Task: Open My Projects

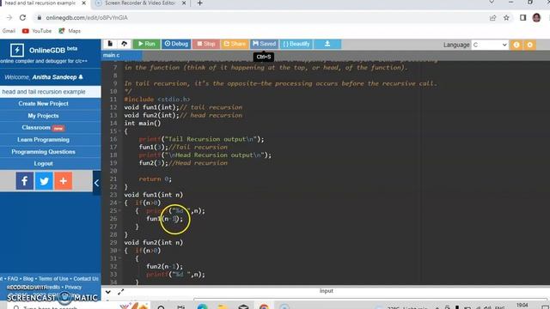Action: pos(44,116)
